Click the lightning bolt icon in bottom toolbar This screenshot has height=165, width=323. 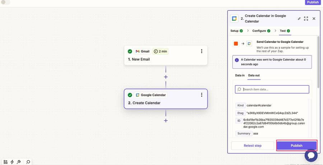click(x=12, y=162)
